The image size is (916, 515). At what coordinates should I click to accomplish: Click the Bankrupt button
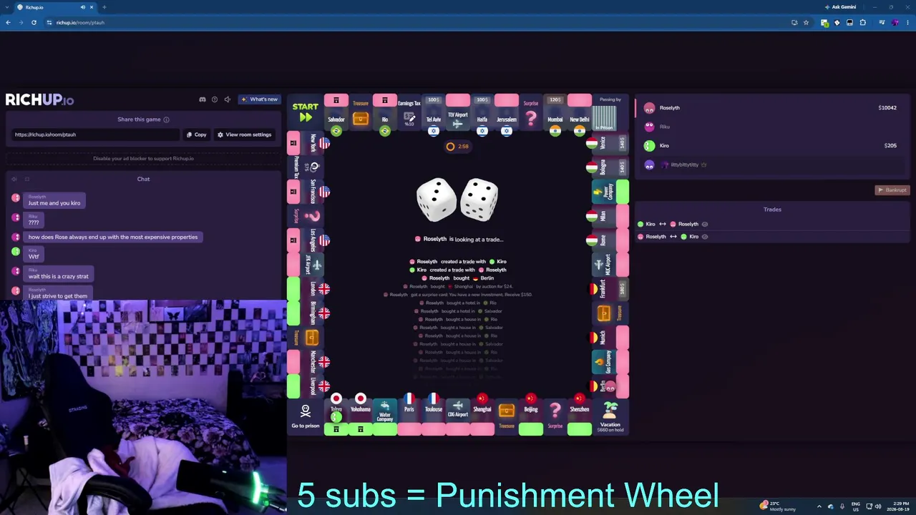pyautogui.click(x=892, y=190)
